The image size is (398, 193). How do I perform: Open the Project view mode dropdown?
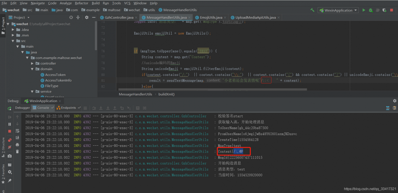pyautogui.click(x=19, y=17)
